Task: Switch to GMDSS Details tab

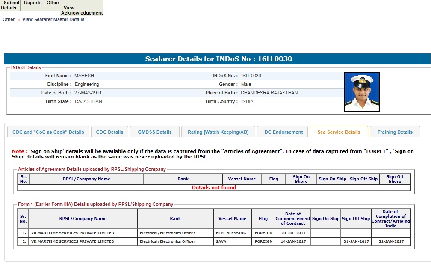Action: [154, 132]
